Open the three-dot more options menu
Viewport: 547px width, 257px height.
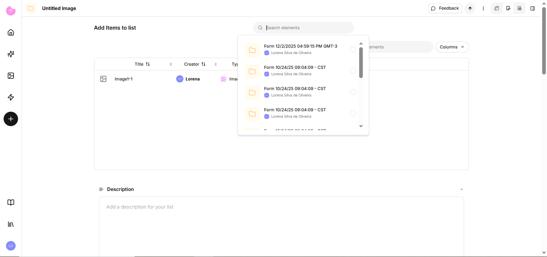483,8
